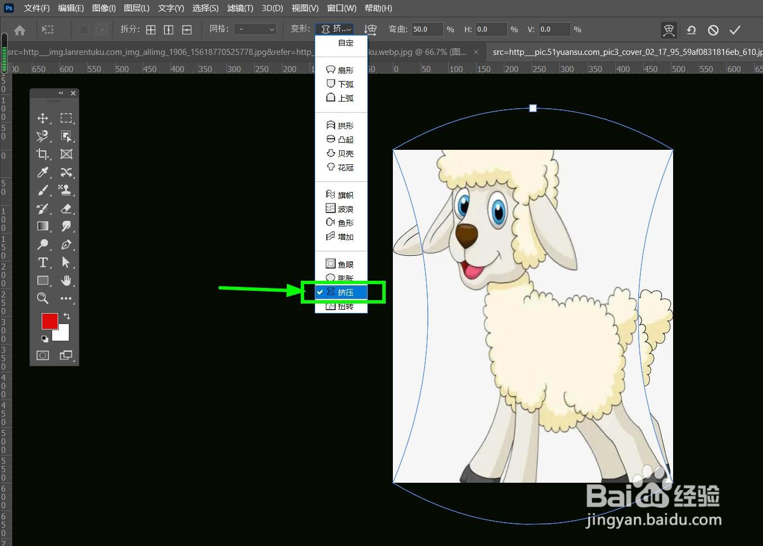The image size is (763, 546).
Task: Select the Eyedropper tool
Action: [x=43, y=172]
